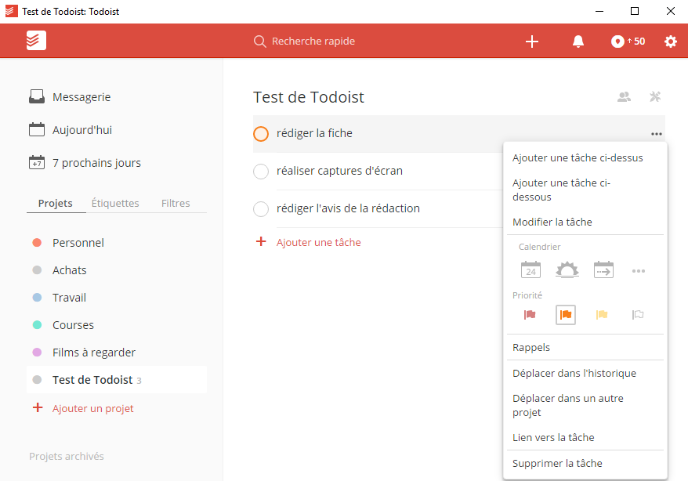Open the karma score 50 indicator
This screenshot has height=481, width=688.
(628, 42)
